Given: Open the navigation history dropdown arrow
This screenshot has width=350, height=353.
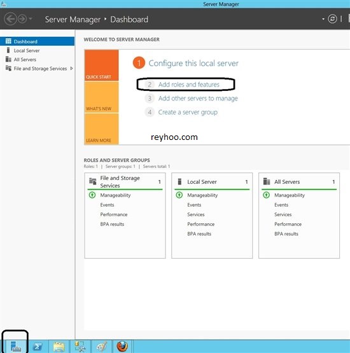Looking at the screenshot, I should click(31, 18).
